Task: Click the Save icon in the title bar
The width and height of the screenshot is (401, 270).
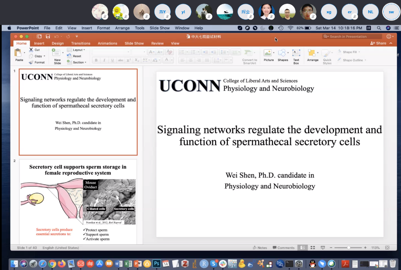Action: 48,36
